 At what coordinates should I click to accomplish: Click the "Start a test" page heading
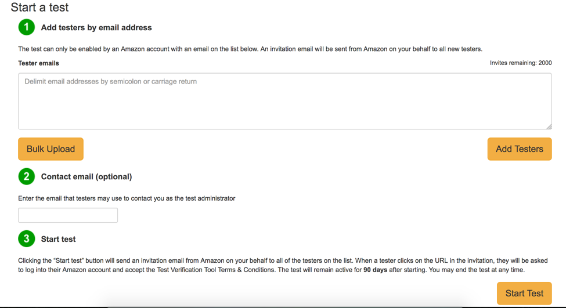coord(39,8)
